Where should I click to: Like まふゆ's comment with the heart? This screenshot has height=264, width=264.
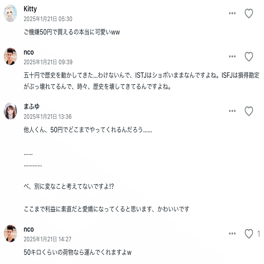pos(249,111)
